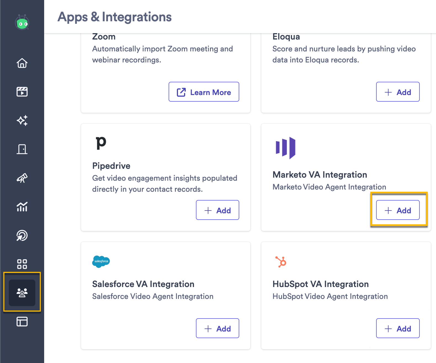Select the telescope discovery icon
The height and width of the screenshot is (363, 436).
tap(22, 178)
